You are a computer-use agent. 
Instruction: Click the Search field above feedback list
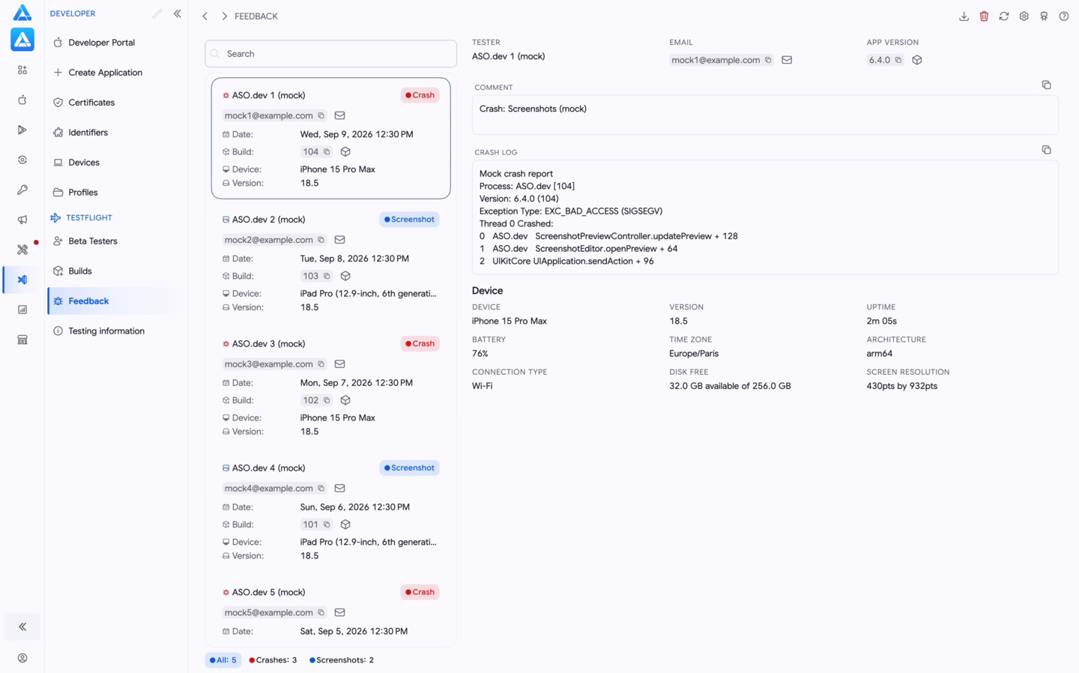[330, 54]
